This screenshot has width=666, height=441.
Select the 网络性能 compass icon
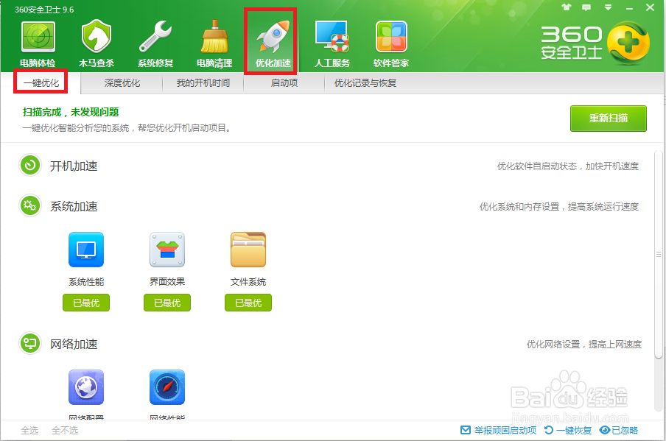[x=167, y=387]
